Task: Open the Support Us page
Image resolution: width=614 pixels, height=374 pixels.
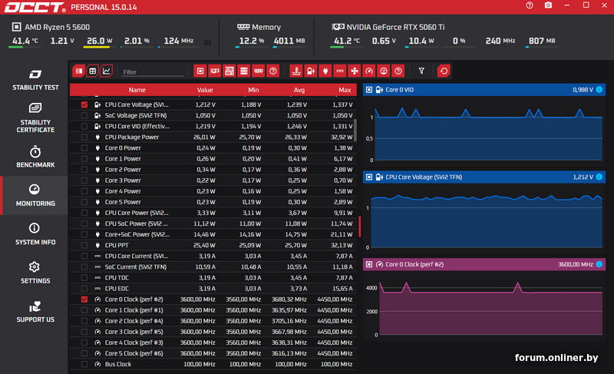Action: [x=35, y=311]
